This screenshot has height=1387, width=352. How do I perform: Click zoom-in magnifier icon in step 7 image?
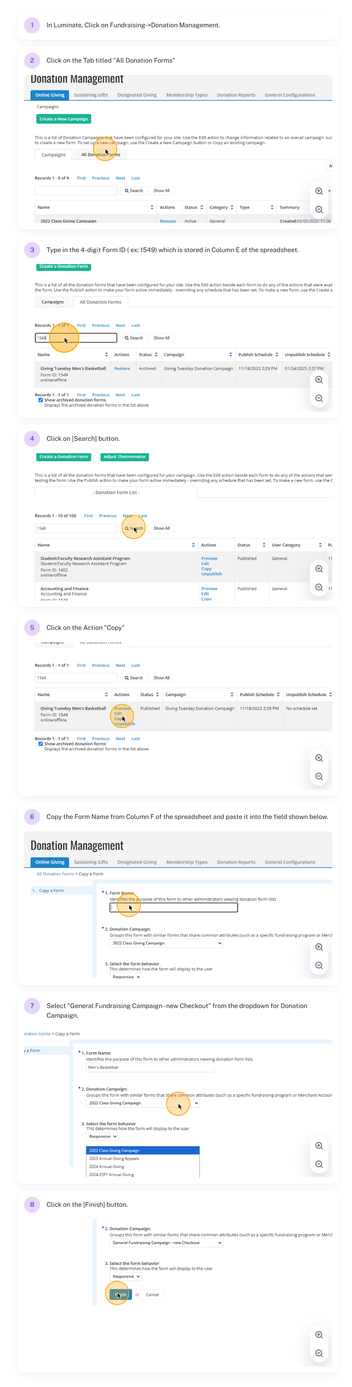point(319,1145)
